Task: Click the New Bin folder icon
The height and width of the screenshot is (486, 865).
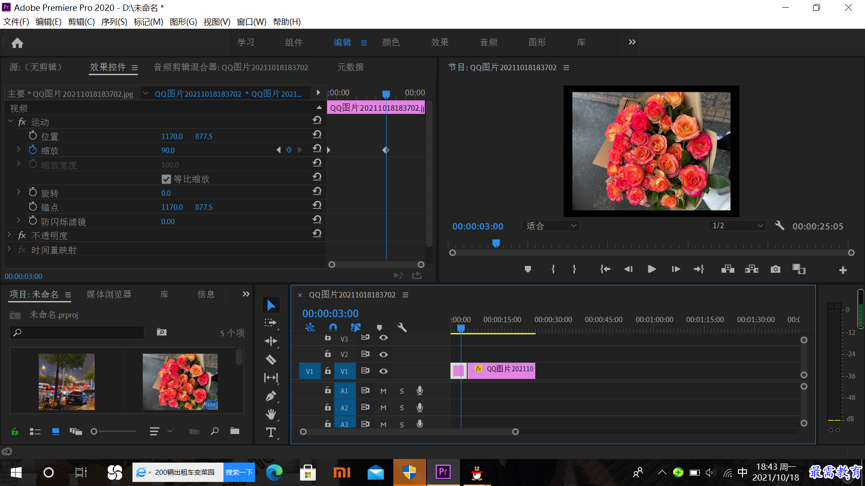Action: tap(235, 431)
